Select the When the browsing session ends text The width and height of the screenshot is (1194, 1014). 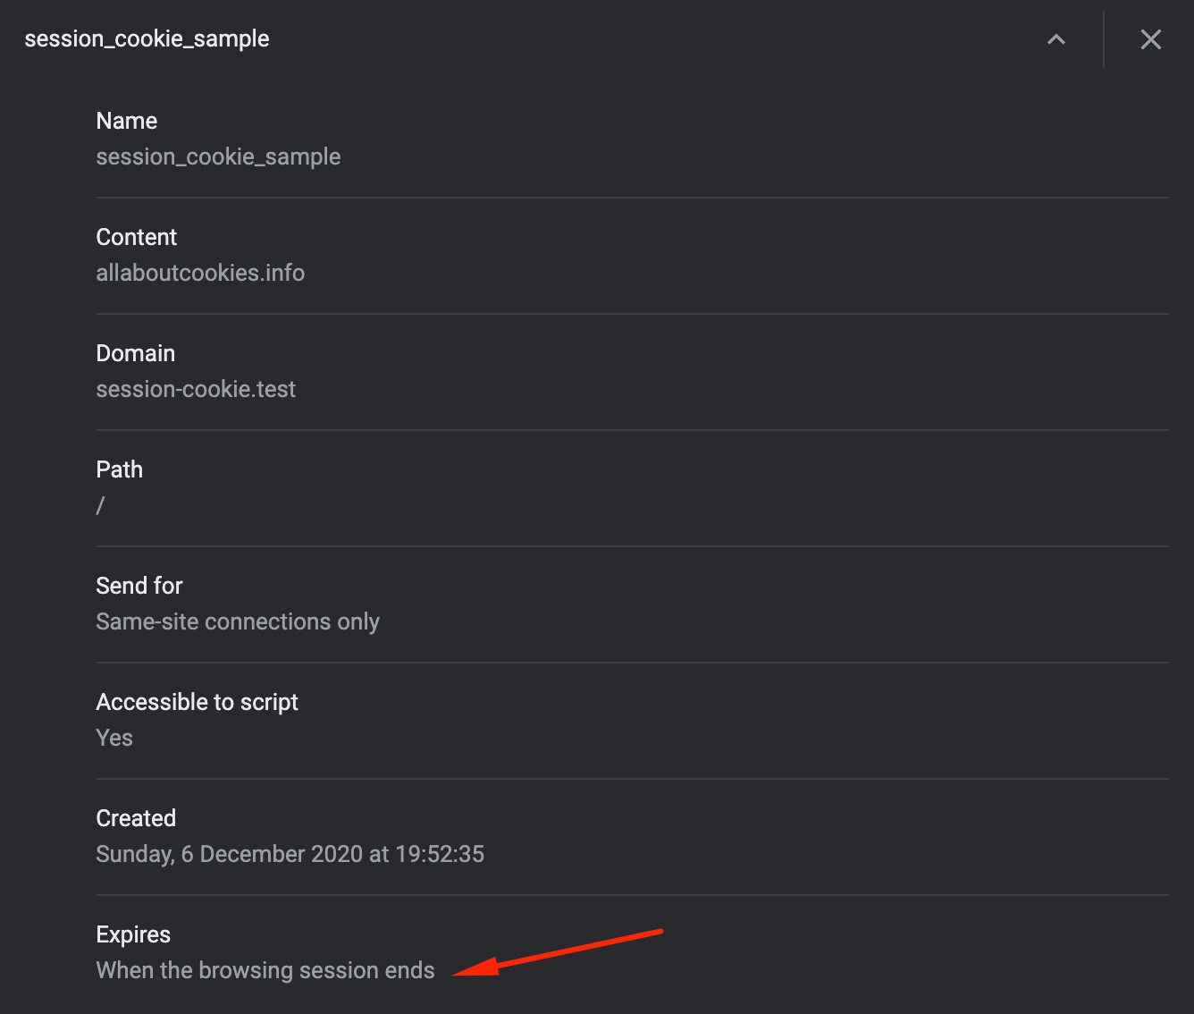click(x=265, y=970)
